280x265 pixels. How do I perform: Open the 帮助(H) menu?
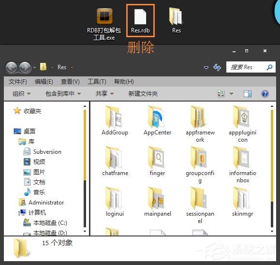click(124, 82)
